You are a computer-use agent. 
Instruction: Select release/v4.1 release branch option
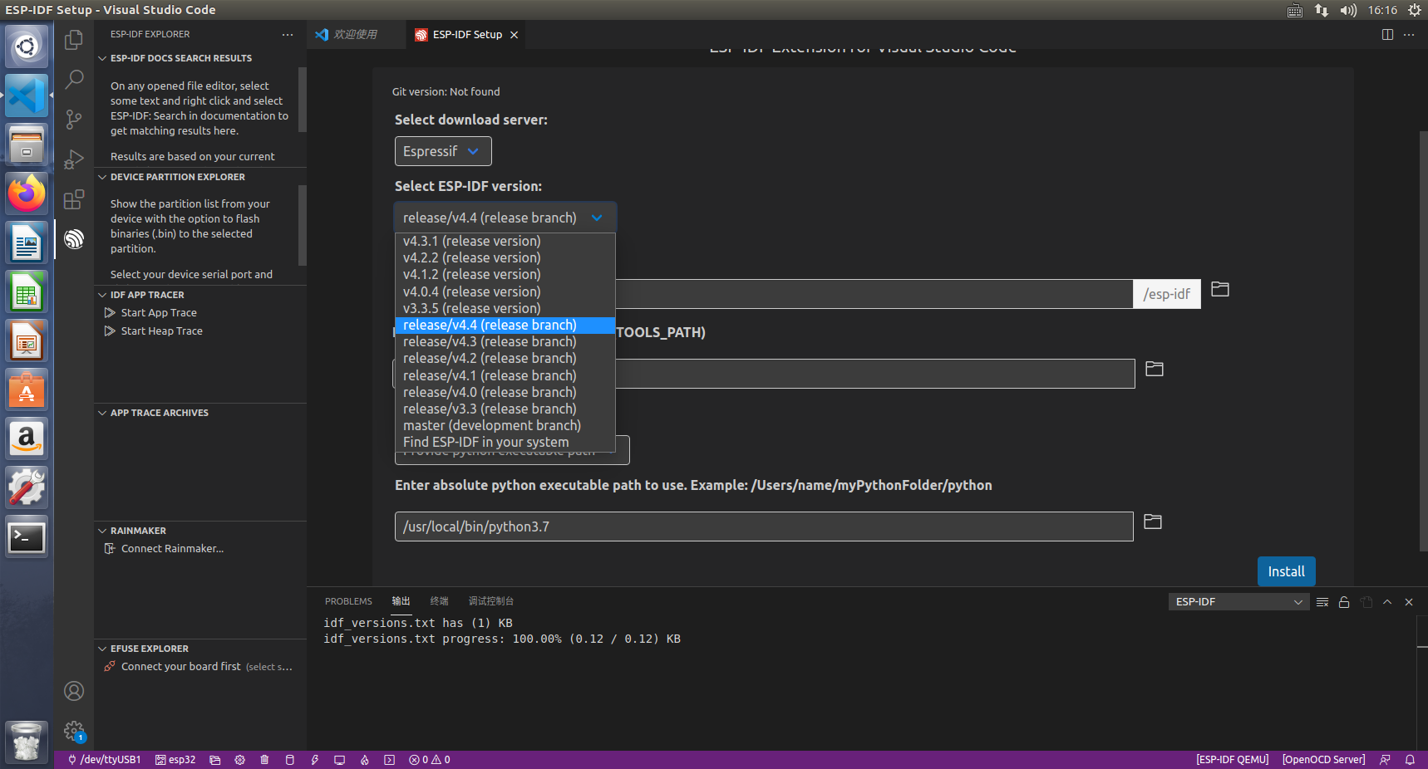tap(505, 375)
